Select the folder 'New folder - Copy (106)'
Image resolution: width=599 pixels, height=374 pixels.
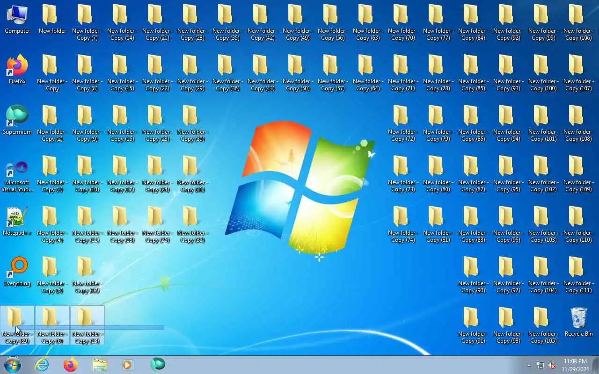pyautogui.click(x=579, y=22)
